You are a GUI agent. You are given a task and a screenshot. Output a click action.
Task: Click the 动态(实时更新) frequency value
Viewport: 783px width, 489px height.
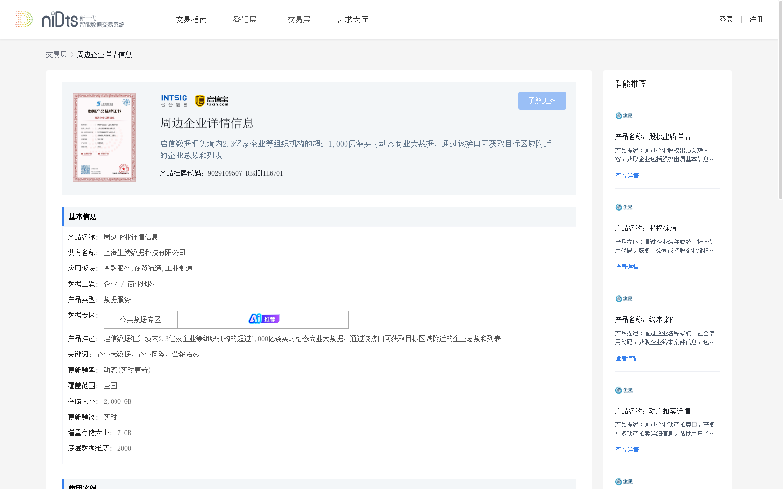pos(127,370)
